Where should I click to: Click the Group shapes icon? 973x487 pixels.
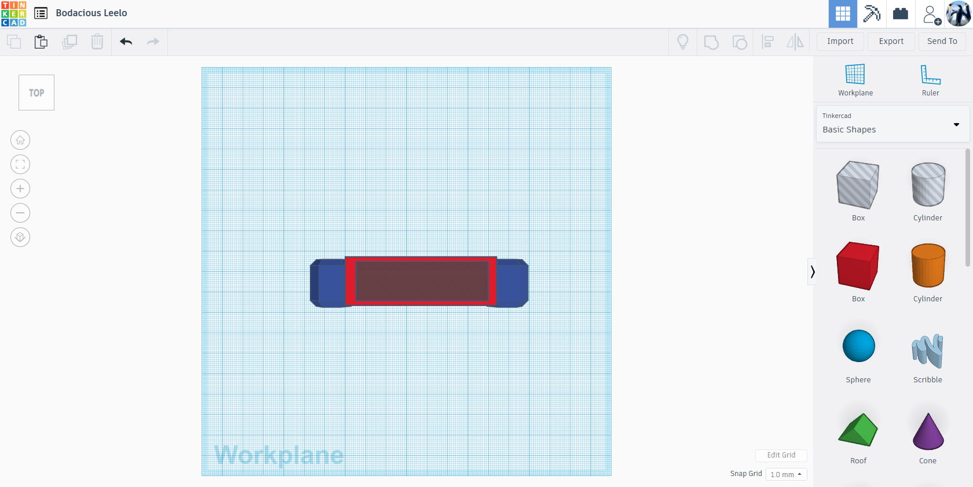tap(711, 42)
